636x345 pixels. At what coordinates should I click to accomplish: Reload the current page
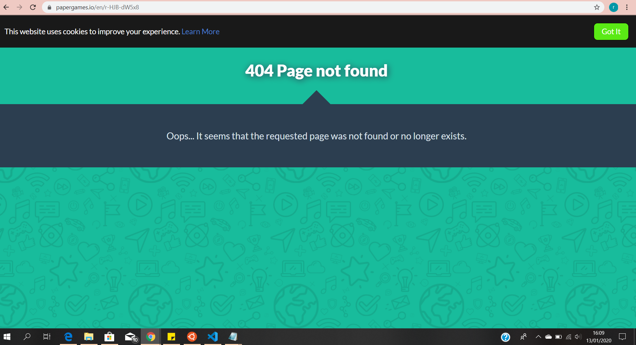click(x=33, y=7)
